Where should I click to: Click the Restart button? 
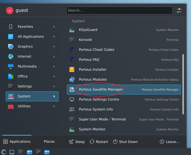tap(99, 142)
